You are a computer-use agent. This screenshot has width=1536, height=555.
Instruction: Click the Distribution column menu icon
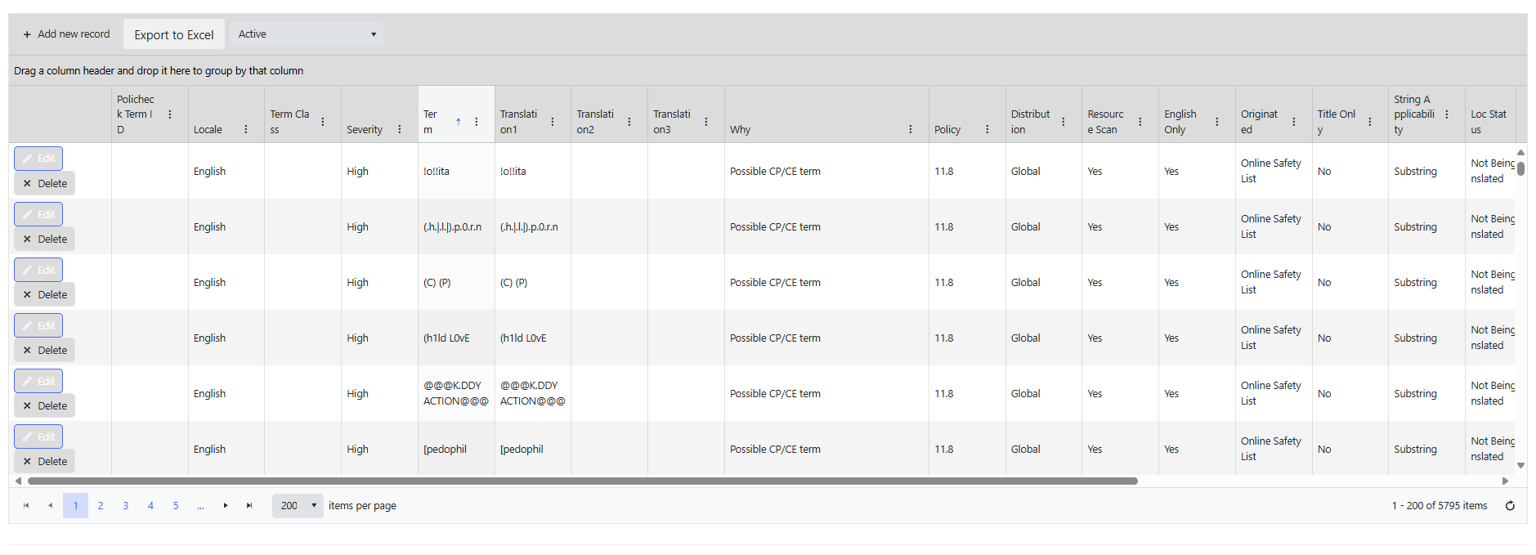tap(1064, 122)
